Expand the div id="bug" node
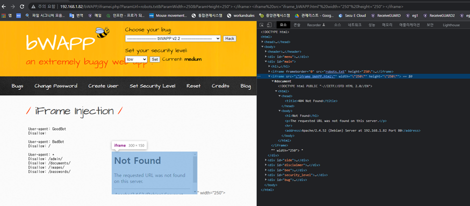This screenshot has width=470, height=206. (x=266, y=180)
